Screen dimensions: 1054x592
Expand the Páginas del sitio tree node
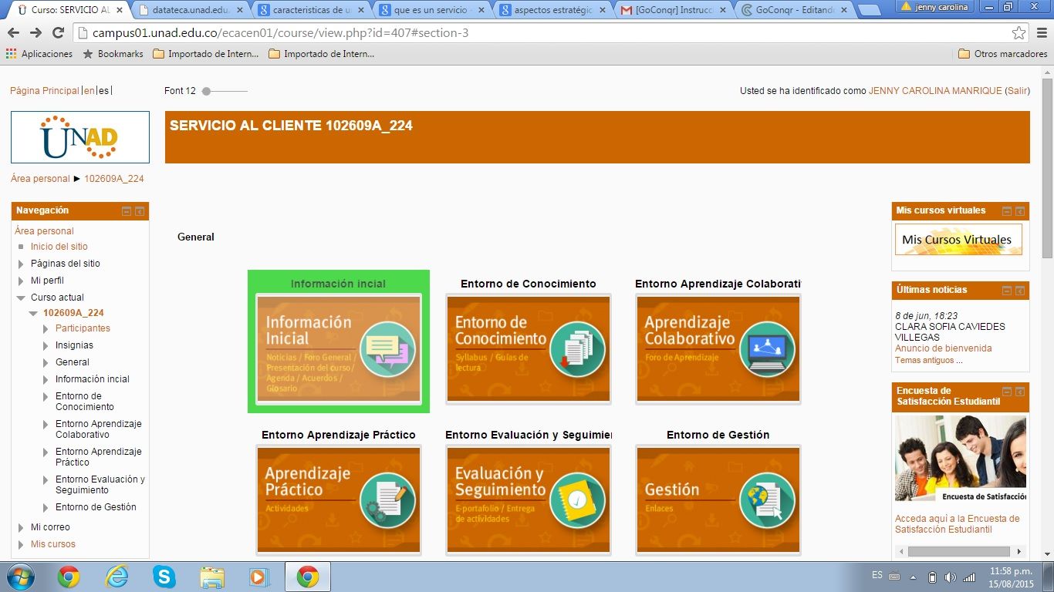pos(22,264)
